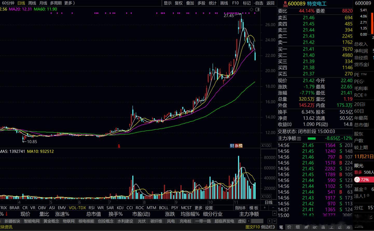Toggle the chart side panel layout icon
The image size is (374, 231).
click(x=257, y=9)
